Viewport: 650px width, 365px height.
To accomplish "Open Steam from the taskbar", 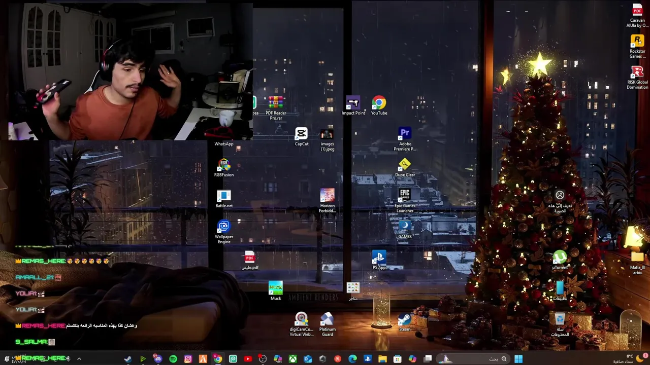I will (x=128, y=359).
